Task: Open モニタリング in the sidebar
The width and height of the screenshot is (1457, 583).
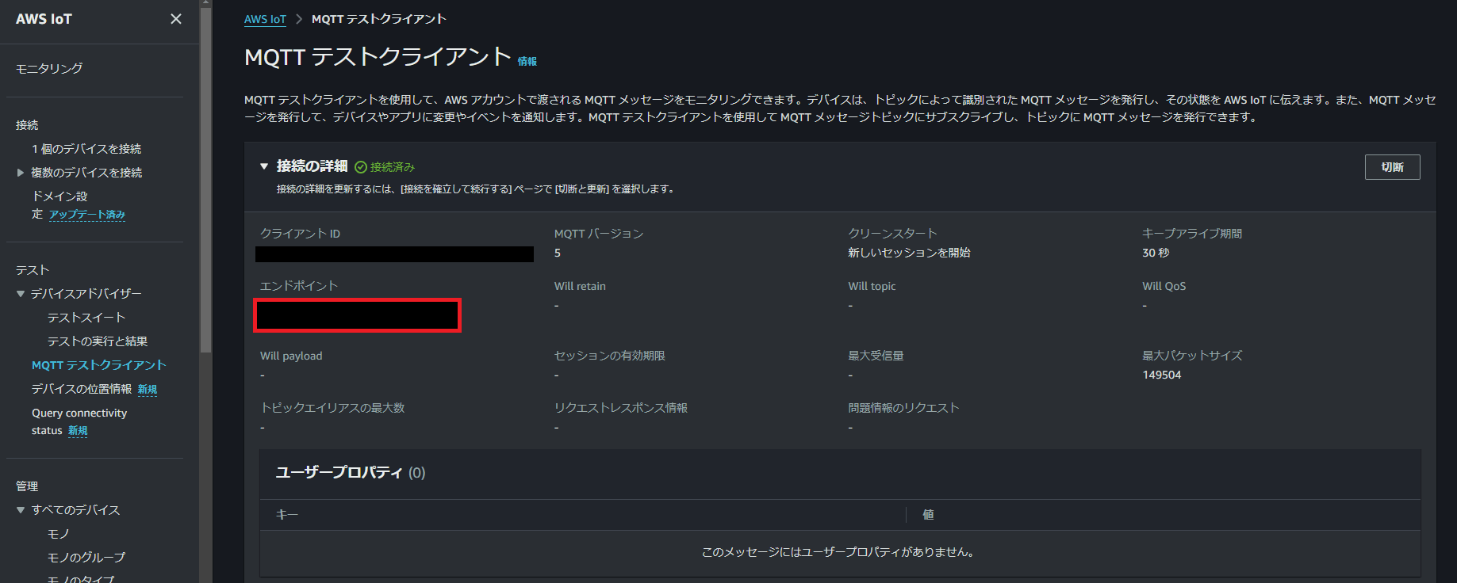Action: click(49, 68)
